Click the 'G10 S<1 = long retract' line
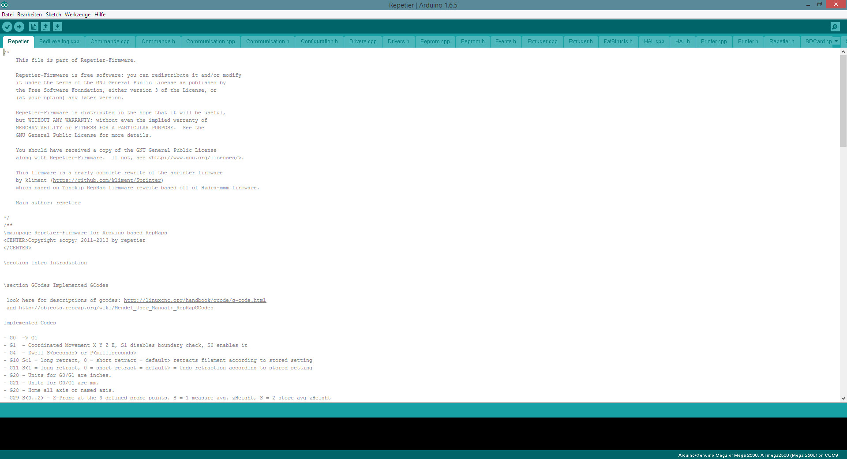Image resolution: width=847 pixels, height=459 pixels. pos(158,361)
